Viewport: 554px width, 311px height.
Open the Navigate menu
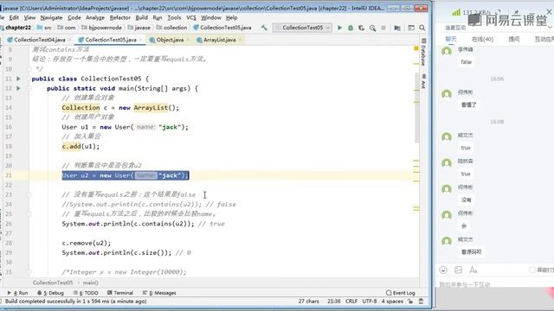click(51, 17)
